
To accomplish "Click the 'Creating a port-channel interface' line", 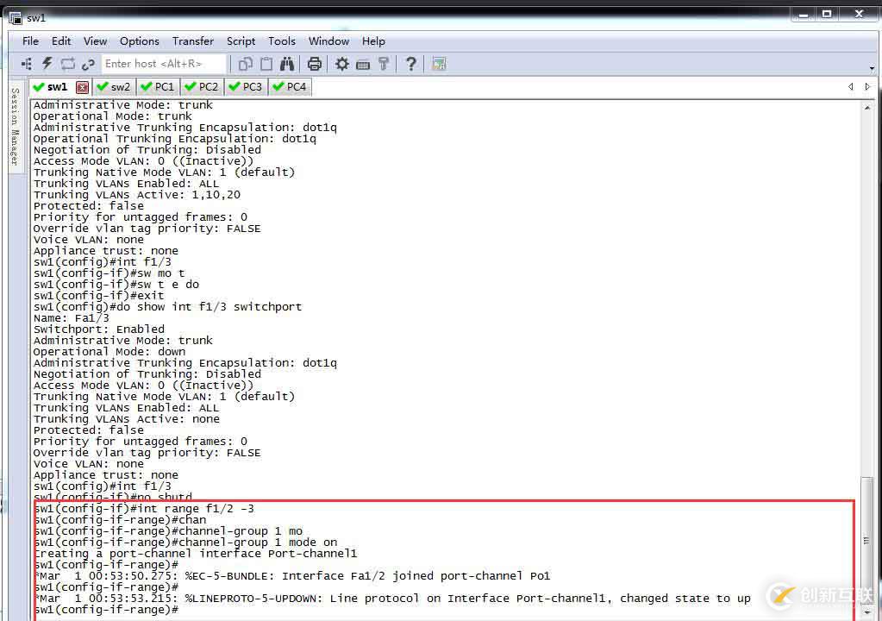I will pyautogui.click(x=195, y=554).
